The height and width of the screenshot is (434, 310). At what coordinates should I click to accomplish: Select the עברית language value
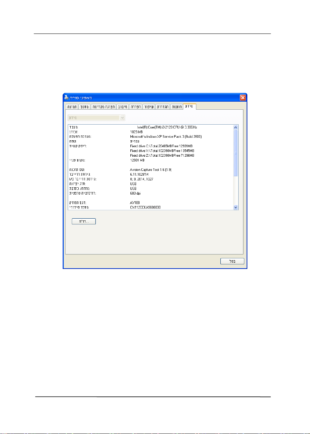(x=135, y=141)
